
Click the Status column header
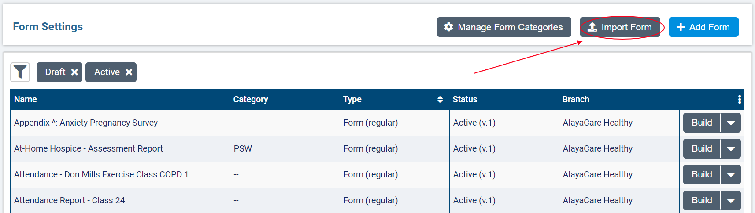tap(465, 99)
